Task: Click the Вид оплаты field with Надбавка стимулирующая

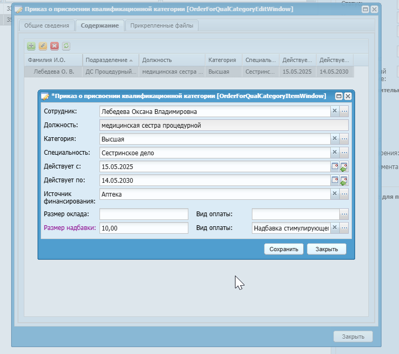Action: pyautogui.click(x=291, y=228)
